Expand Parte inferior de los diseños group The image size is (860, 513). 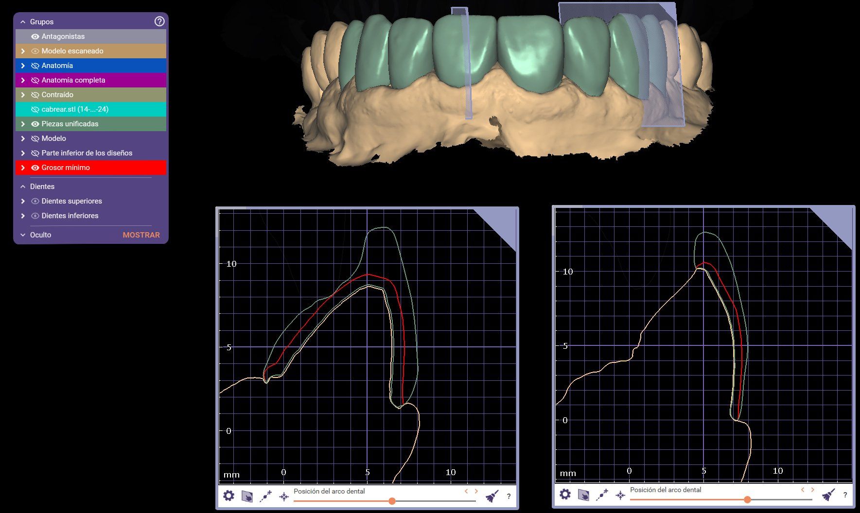pos(23,153)
